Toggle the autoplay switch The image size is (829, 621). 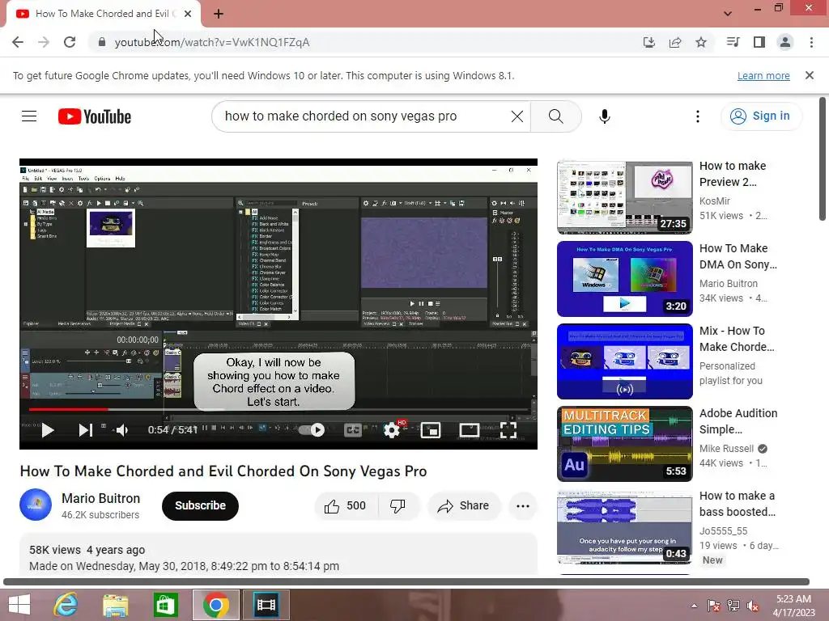[312, 430]
